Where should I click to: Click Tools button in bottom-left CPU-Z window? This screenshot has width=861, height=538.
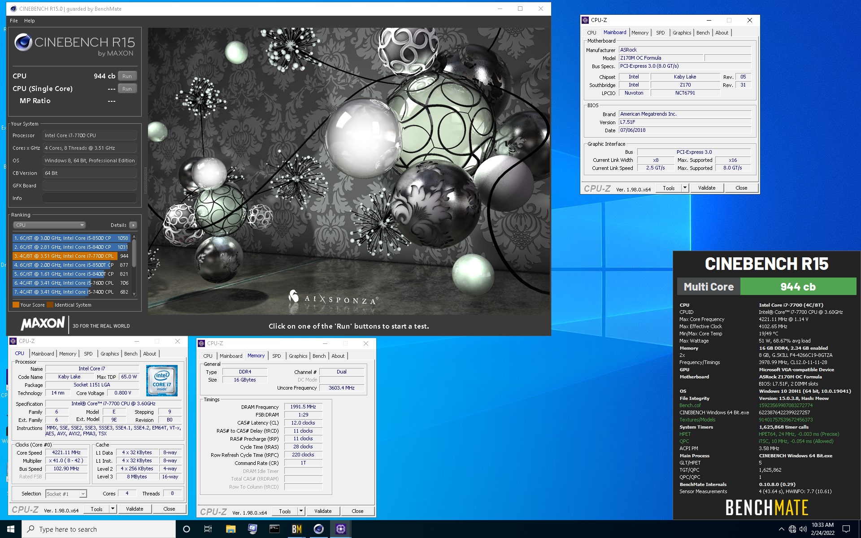click(x=96, y=509)
